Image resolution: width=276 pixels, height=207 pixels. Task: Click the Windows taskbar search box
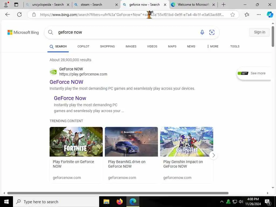[56, 202]
